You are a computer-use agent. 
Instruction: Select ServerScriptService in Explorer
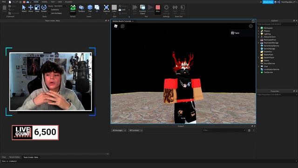(271, 46)
